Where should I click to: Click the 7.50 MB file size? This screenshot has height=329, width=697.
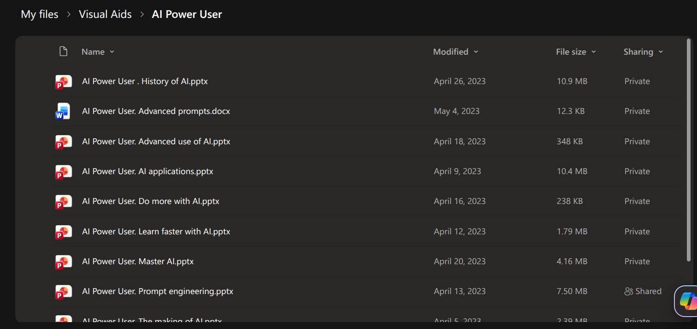tap(572, 291)
